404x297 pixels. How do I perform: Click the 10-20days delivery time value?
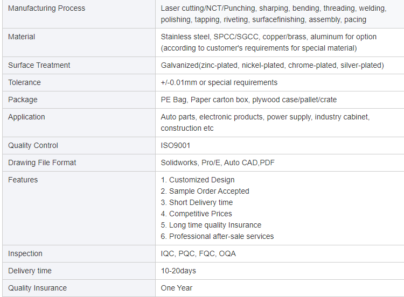tap(178, 271)
